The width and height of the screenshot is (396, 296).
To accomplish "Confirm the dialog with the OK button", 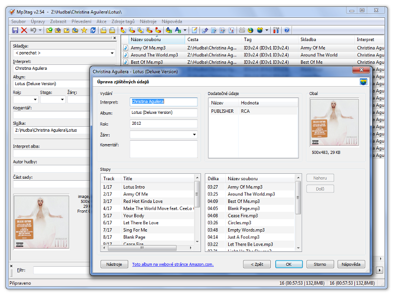I will 289,264.
